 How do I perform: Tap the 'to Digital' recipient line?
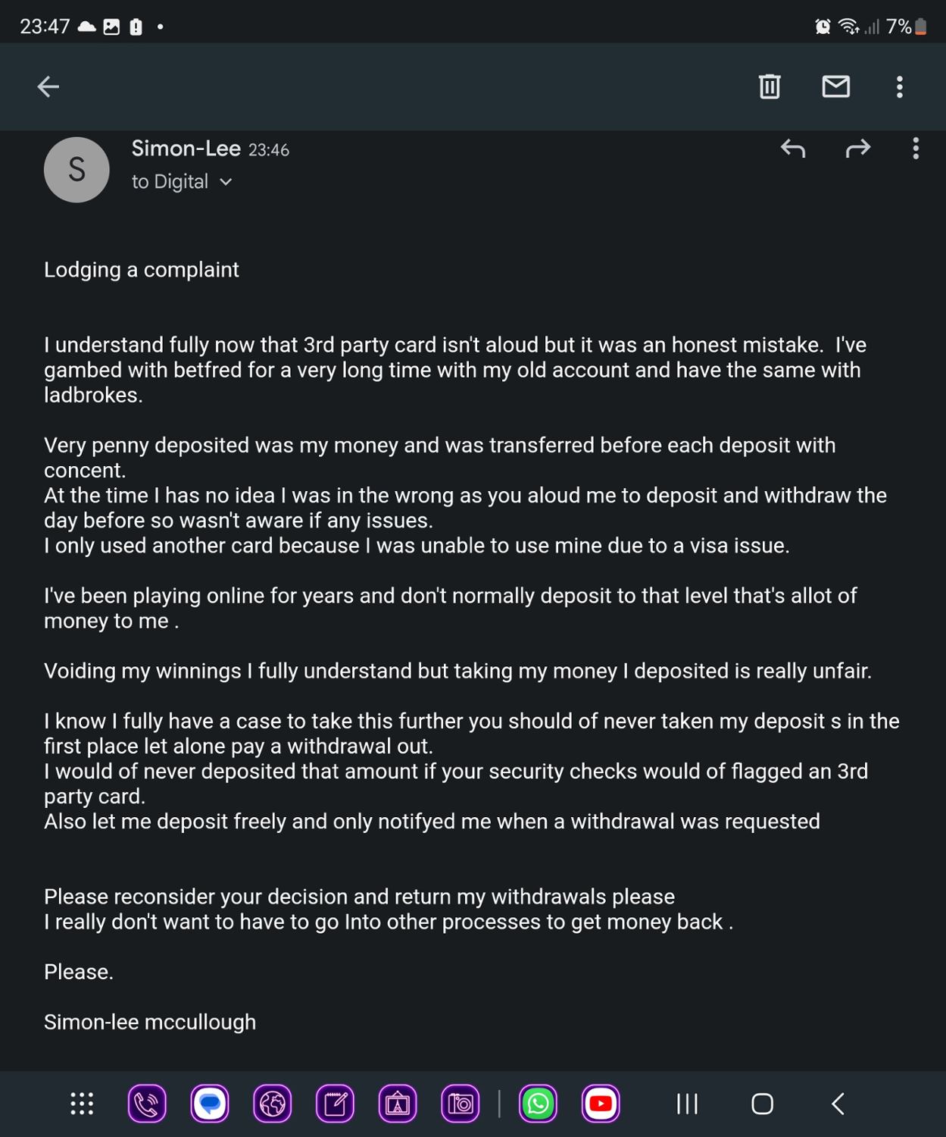tap(170, 182)
